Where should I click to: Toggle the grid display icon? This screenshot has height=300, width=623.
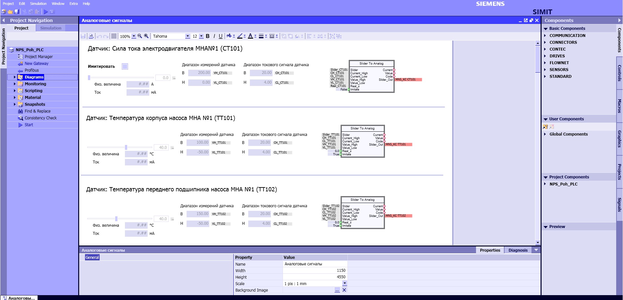click(x=114, y=36)
